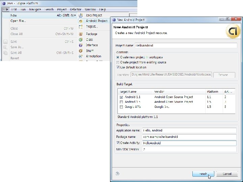Viewport: 243px width, 182px height.
Task: Choose Annotation in the New submenu
Action: tap(93, 56)
